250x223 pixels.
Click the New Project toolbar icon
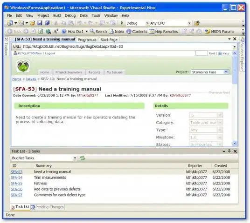(10, 23)
